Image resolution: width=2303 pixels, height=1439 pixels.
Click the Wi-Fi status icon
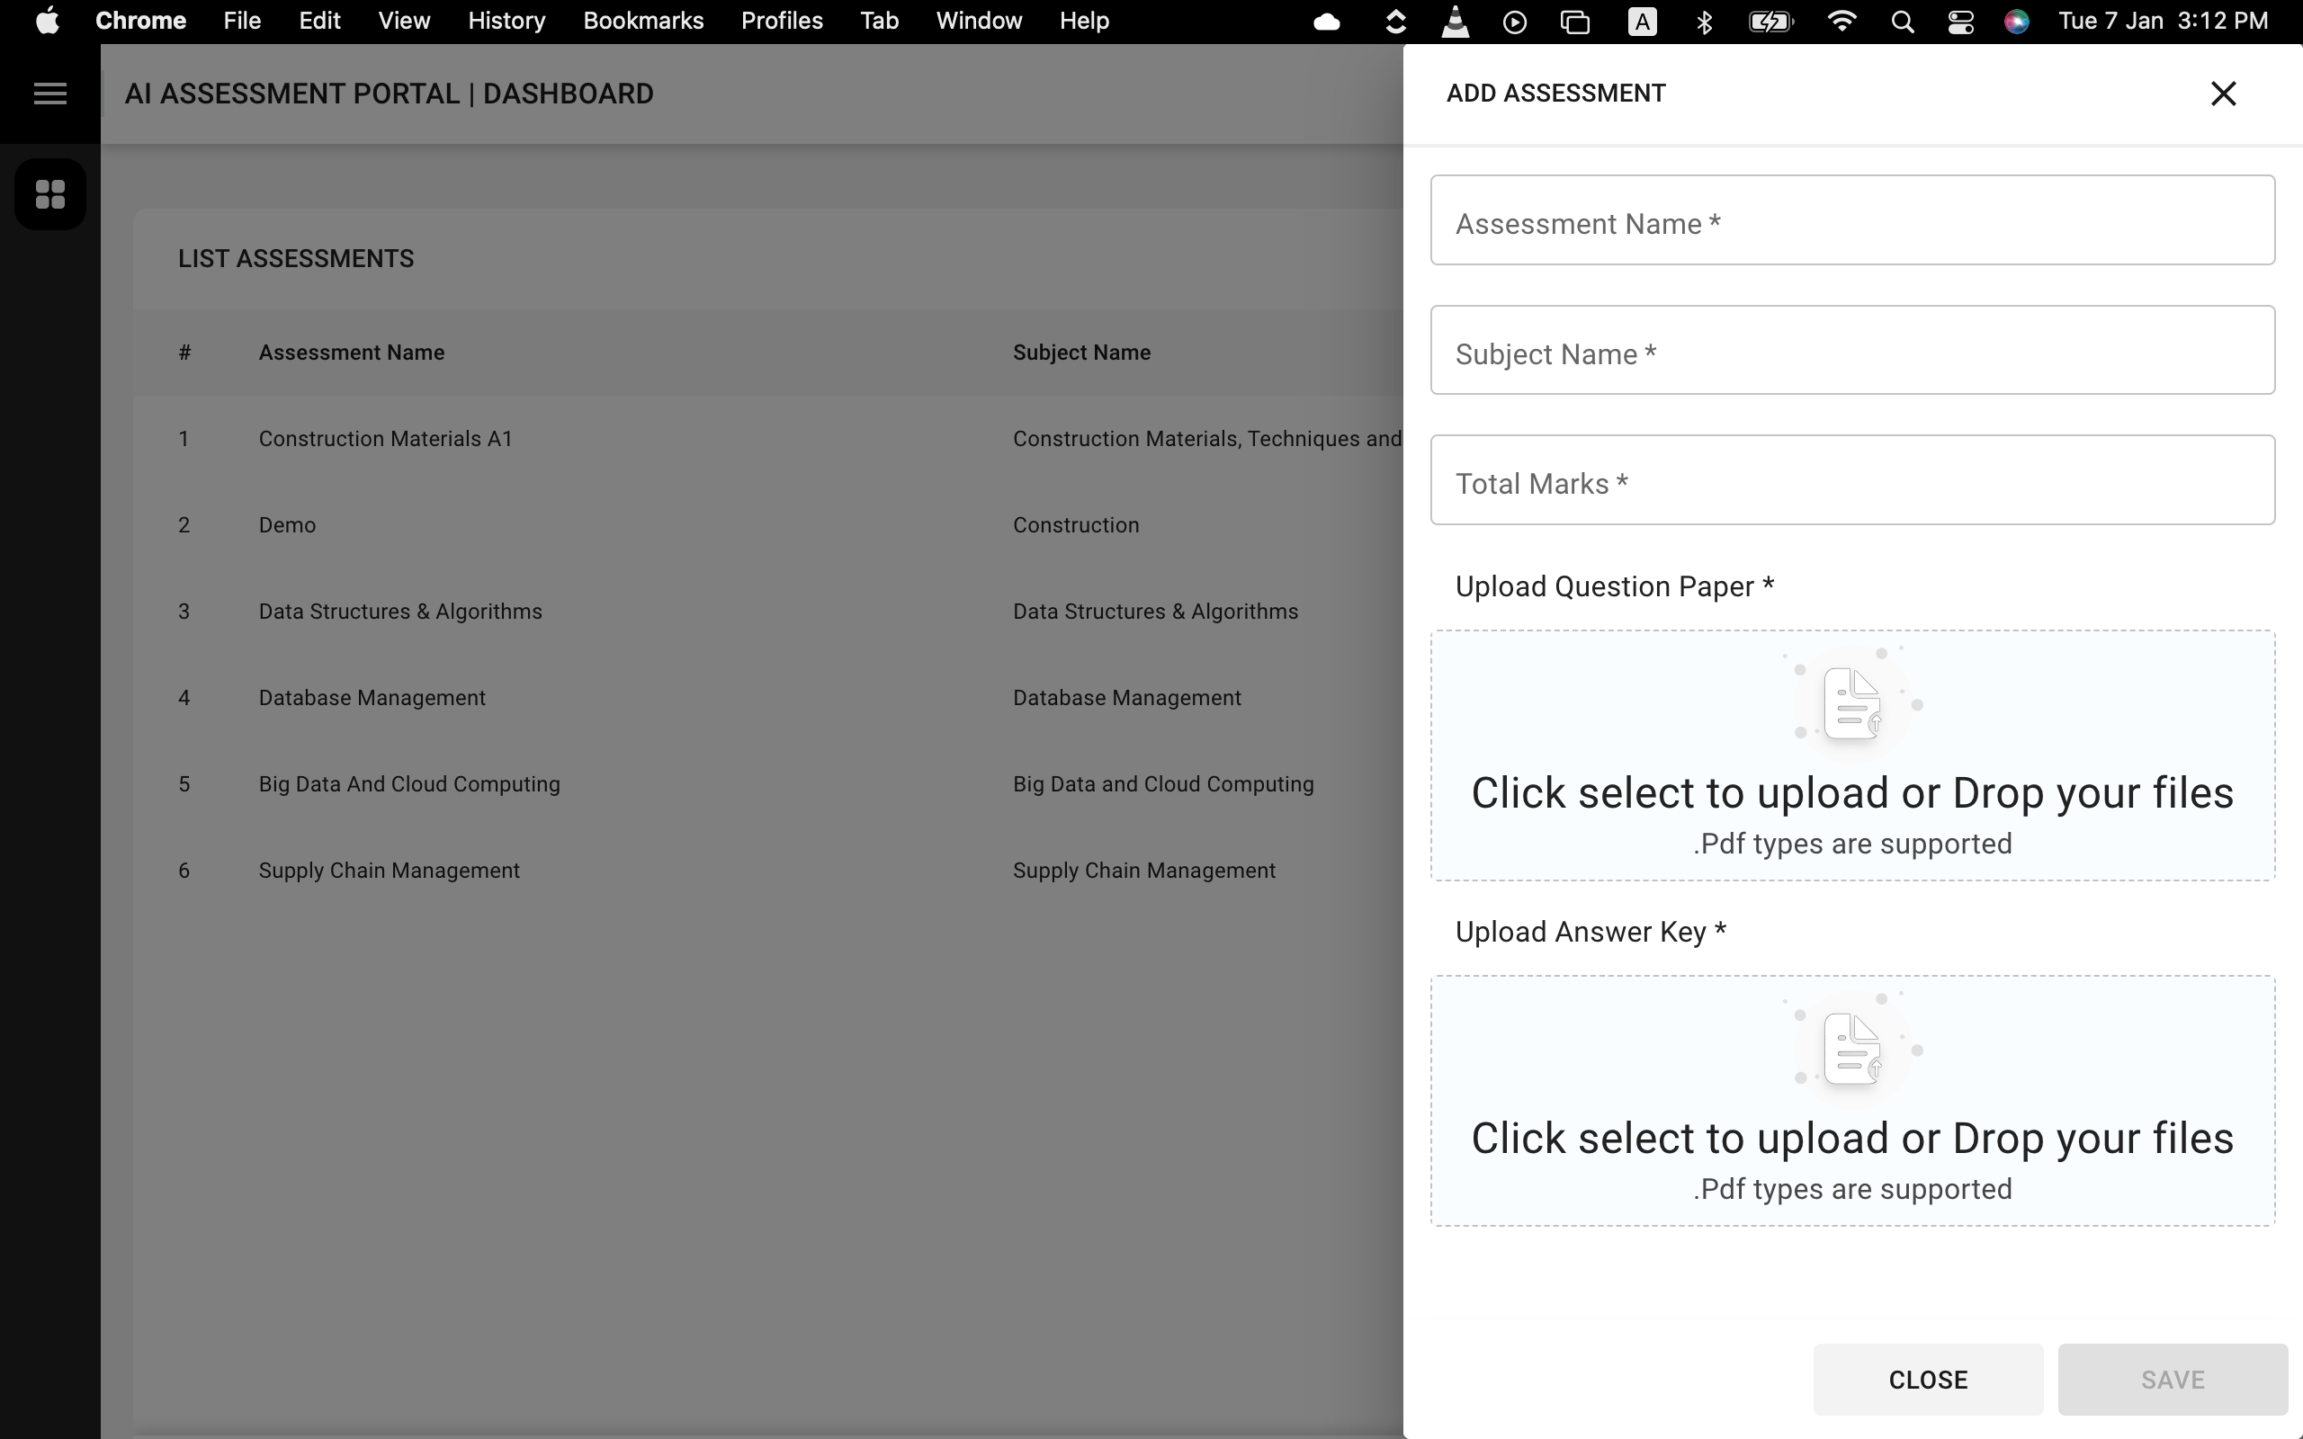pos(1842,21)
